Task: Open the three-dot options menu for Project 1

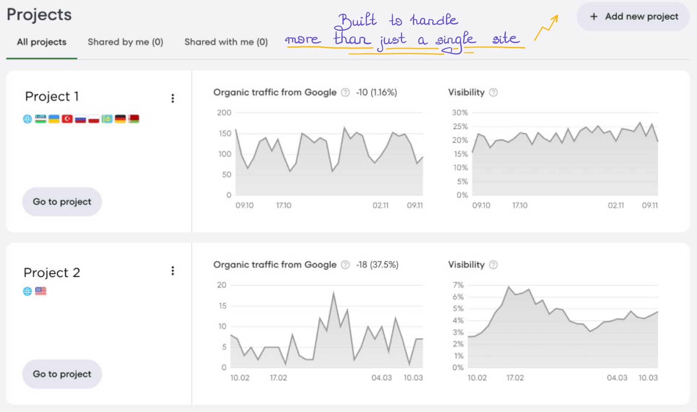Action: (x=173, y=98)
